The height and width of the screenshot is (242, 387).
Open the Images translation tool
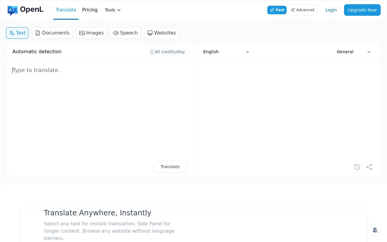point(82,33)
